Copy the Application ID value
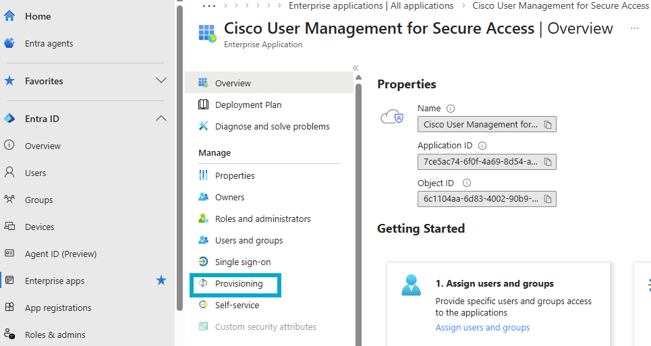The width and height of the screenshot is (651, 346). click(x=548, y=162)
